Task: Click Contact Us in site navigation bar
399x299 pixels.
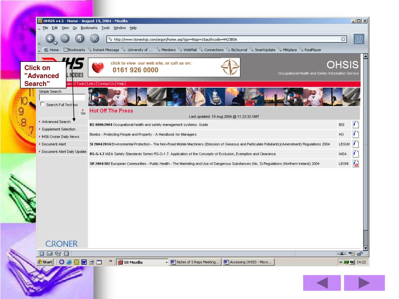Action: pyautogui.click(x=106, y=84)
